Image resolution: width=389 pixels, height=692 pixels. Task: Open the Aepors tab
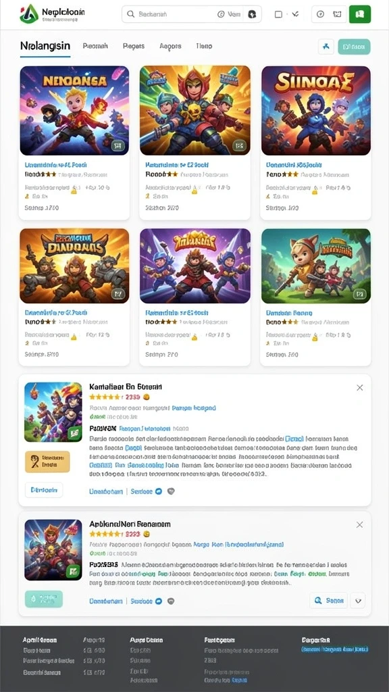tap(170, 46)
